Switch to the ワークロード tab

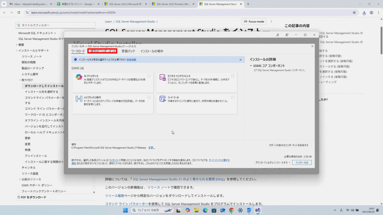78,51
